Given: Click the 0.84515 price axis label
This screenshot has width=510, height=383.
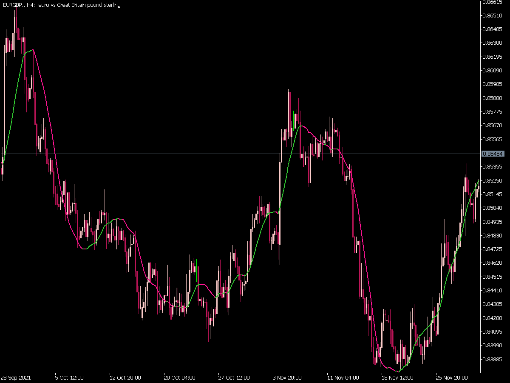Looking at the screenshot, I should (492, 277).
